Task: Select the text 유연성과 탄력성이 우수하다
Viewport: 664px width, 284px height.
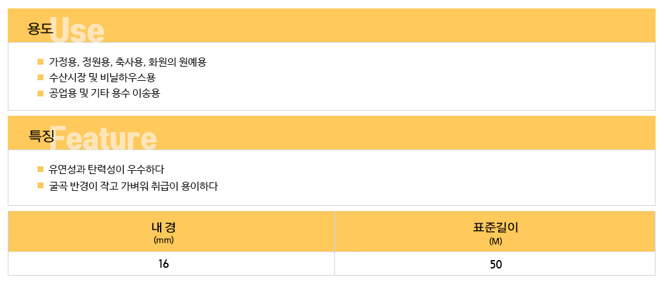Action: point(106,170)
